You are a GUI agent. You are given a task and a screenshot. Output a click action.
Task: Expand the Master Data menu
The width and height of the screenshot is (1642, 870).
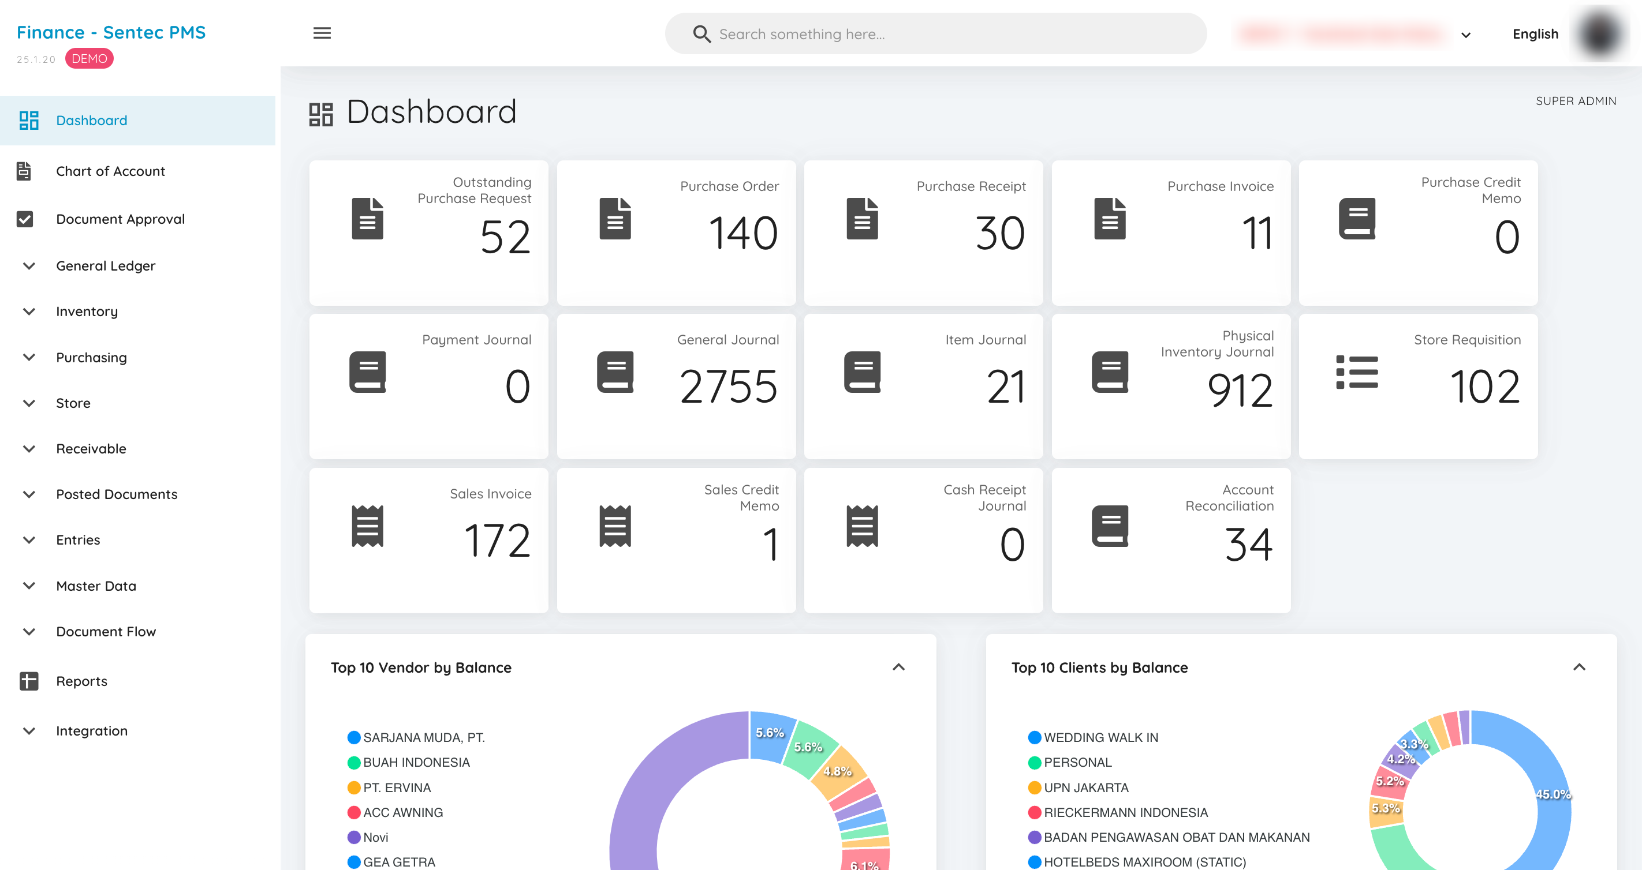point(137,586)
